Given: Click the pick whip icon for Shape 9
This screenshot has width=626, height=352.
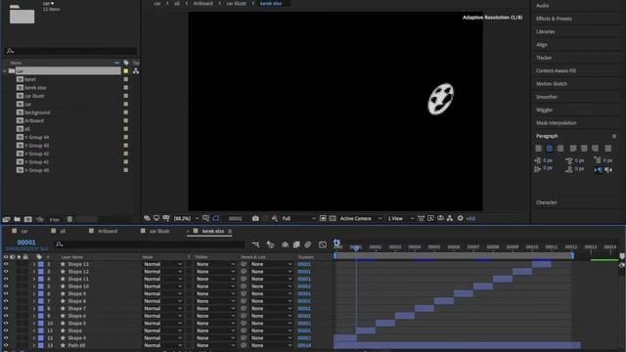Looking at the screenshot, I should pos(244,293).
